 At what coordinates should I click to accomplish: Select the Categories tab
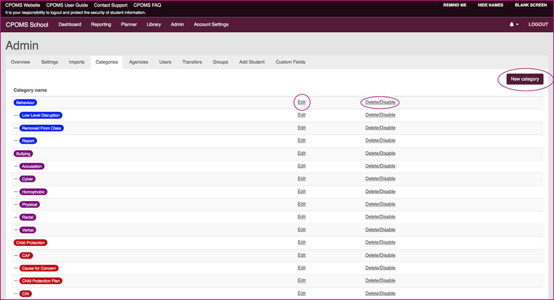(107, 62)
